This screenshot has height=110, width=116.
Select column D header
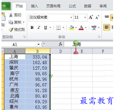[x=61, y=51]
